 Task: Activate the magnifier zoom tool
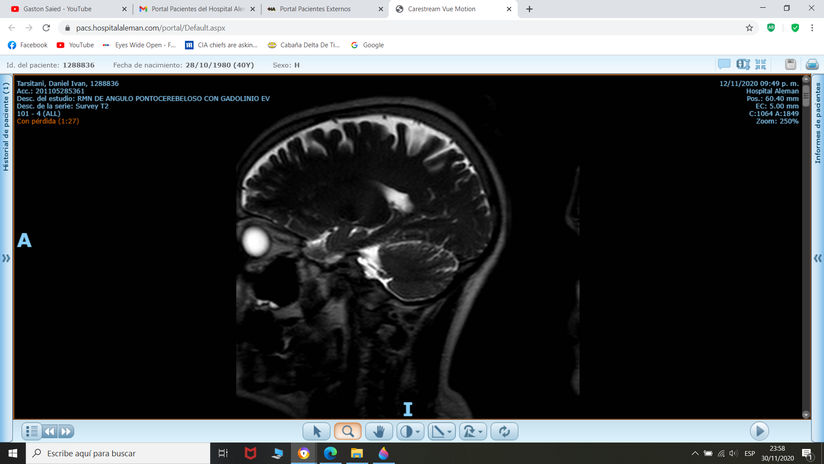pos(348,431)
